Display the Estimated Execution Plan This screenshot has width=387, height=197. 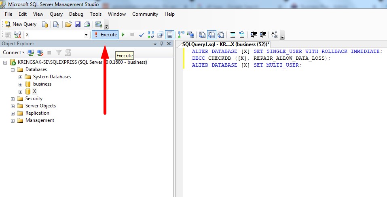coord(151,35)
